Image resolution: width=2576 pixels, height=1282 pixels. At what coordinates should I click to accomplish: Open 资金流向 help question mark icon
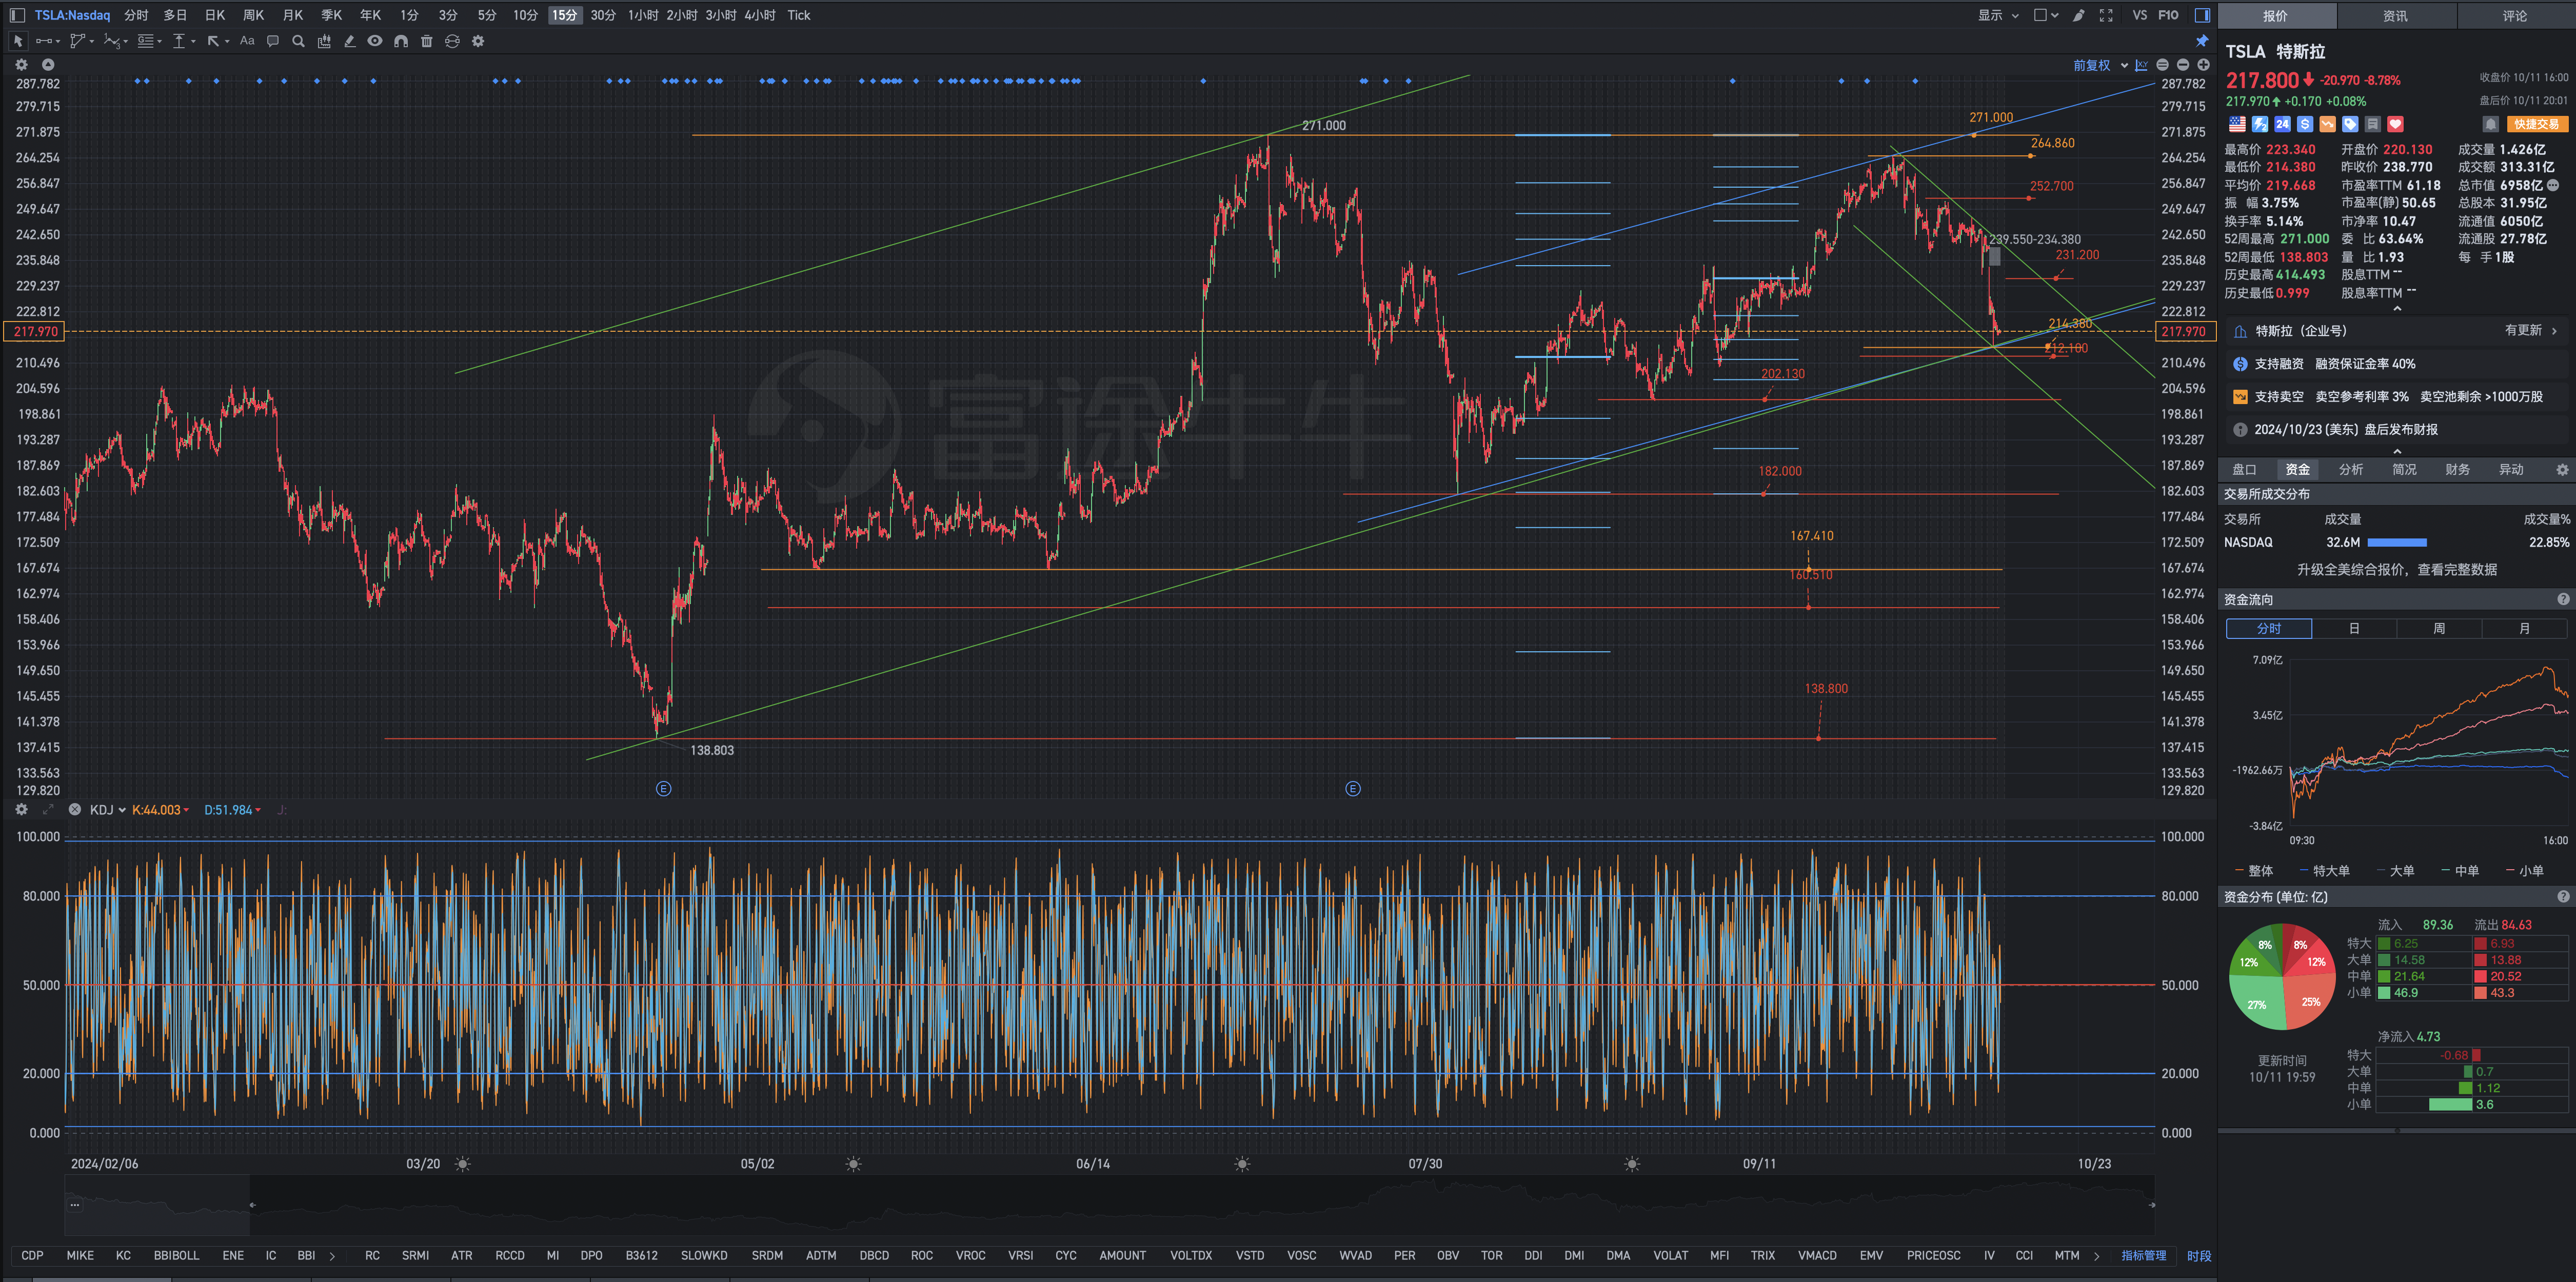(2563, 599)
